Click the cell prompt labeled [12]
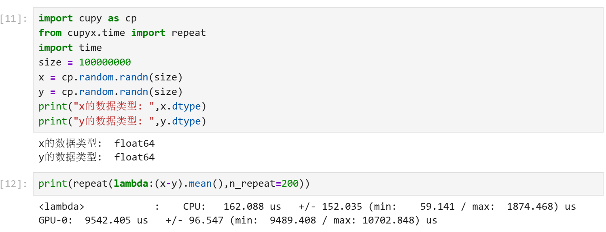This screenshot has height=232, width=606. [x=14, y=184]
